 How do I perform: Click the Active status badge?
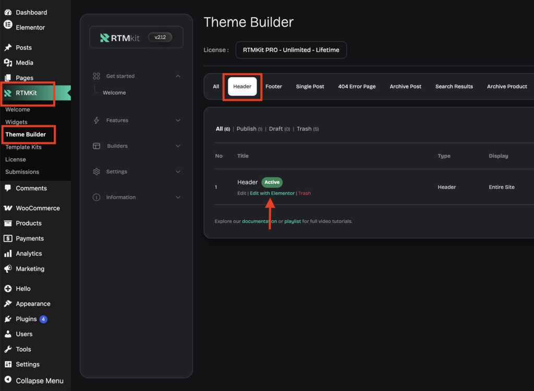272,182
